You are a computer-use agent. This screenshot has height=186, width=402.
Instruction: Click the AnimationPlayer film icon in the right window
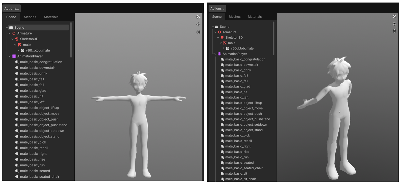pyautogui.click(x=219, y=54)
